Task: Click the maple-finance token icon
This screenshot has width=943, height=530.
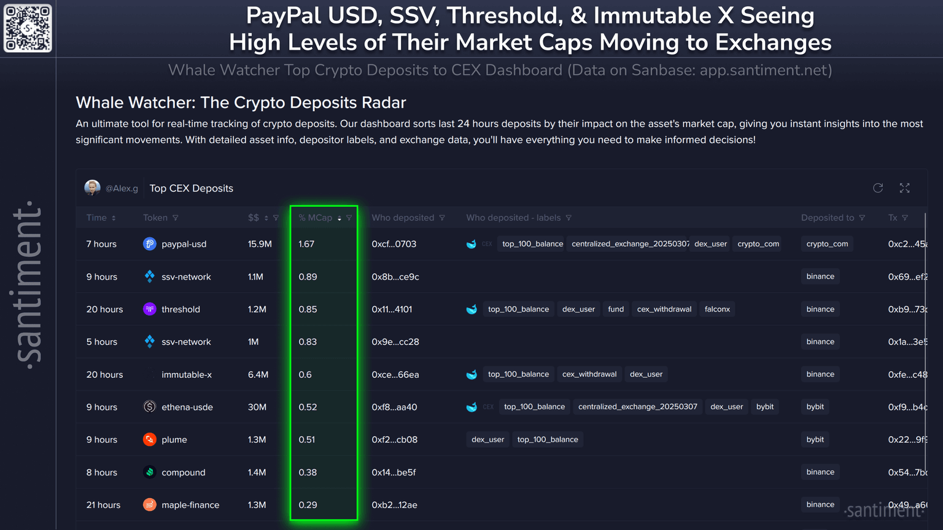Action: click(x=149, y=505)
